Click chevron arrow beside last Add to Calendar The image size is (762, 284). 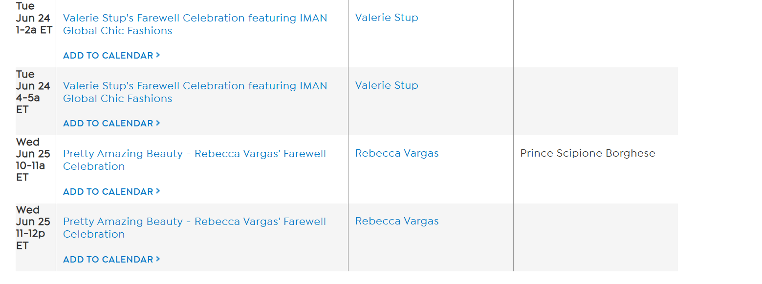(158, 259)
